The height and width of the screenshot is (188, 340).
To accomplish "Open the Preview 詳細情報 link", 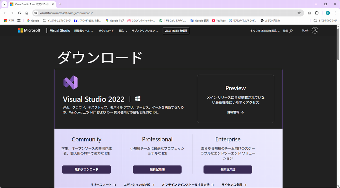I will pyautogui.click(x=235, y=112).
